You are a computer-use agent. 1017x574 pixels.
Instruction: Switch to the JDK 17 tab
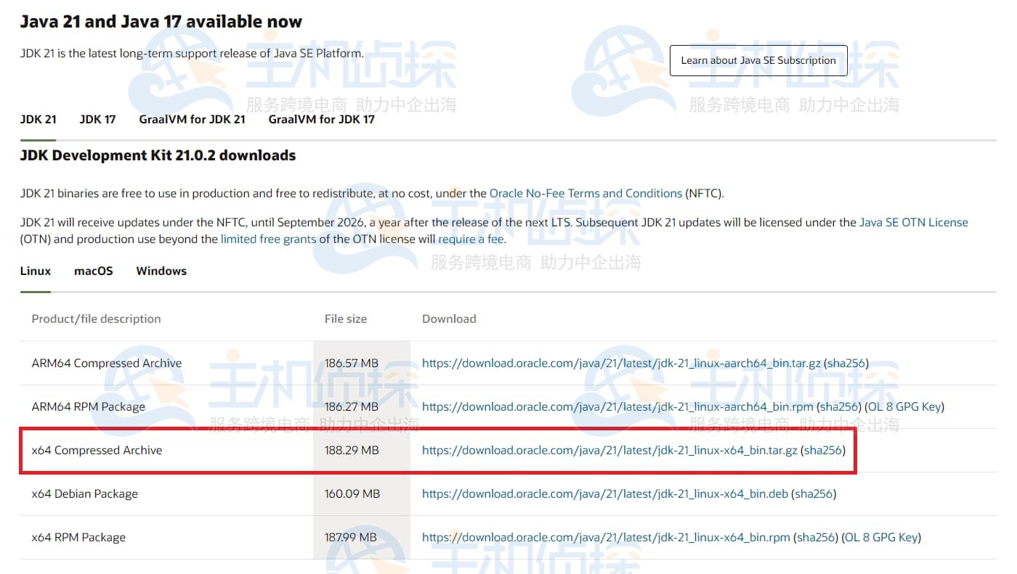(x=97, y=119)
